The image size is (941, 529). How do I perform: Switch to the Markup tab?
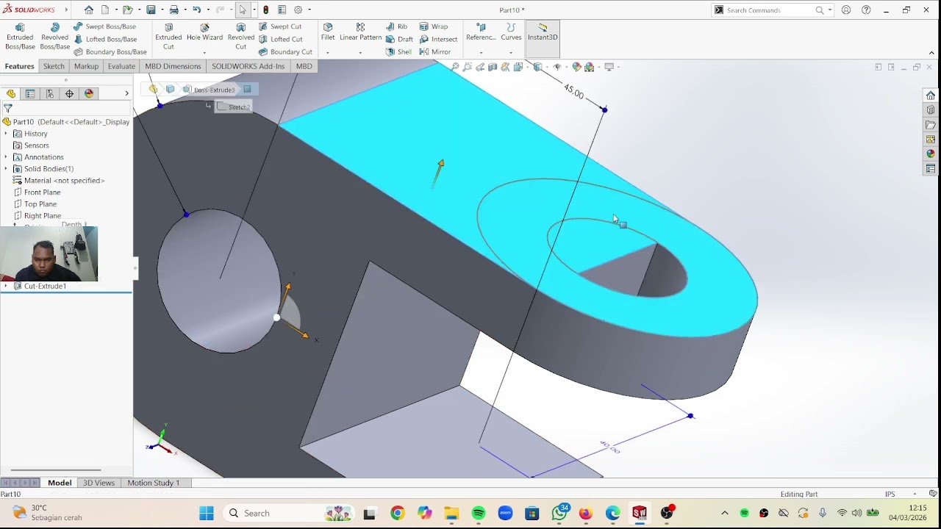click(x=86, y=66)
